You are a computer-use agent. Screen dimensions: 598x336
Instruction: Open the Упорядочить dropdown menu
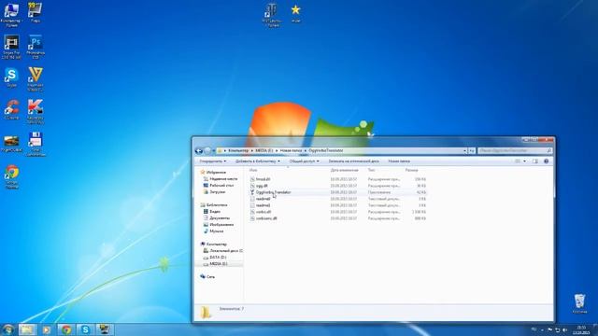pyautogui.click(x=213, y=161)
